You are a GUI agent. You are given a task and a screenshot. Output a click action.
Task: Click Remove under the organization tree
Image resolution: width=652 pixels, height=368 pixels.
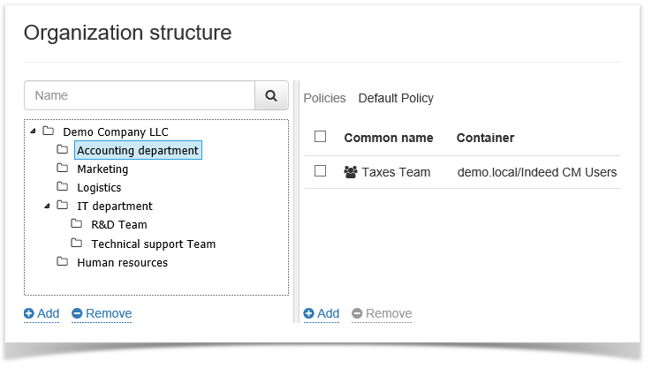(x=102, y=313)
